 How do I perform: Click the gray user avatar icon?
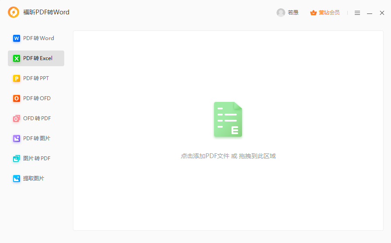[x=281, y=13]
